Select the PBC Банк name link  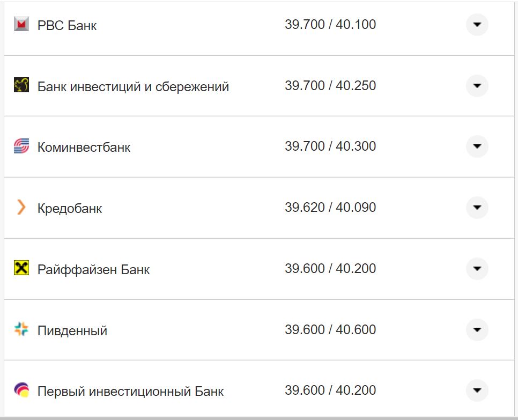coord(66,24)
